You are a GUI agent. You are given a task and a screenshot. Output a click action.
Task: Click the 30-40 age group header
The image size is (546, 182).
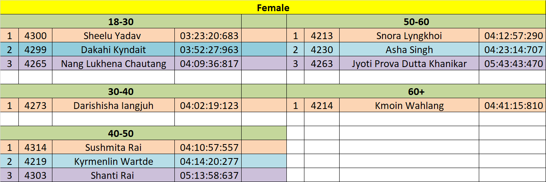[x=120, y=92]
